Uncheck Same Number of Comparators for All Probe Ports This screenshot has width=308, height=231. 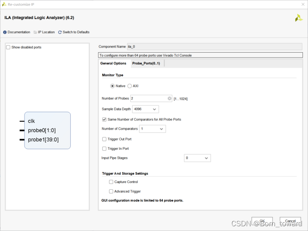[104, 120]
